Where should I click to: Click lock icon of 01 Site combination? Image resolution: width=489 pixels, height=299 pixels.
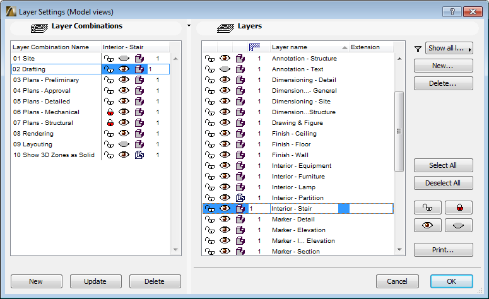(109, 58)
